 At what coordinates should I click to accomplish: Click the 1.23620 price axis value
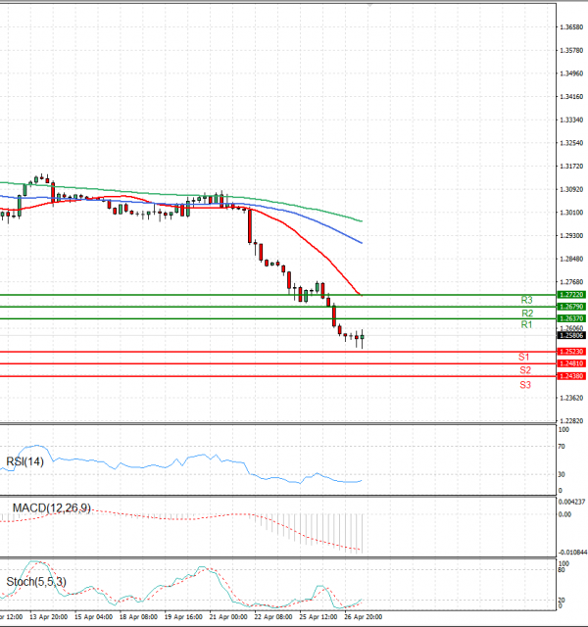(571, 398)
